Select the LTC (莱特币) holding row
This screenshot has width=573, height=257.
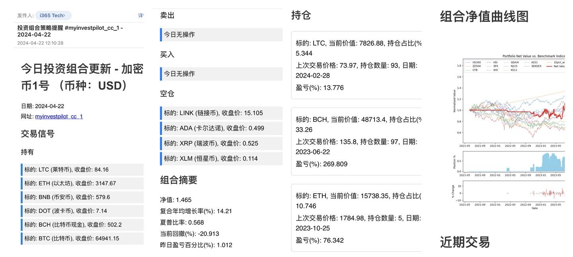82,169
